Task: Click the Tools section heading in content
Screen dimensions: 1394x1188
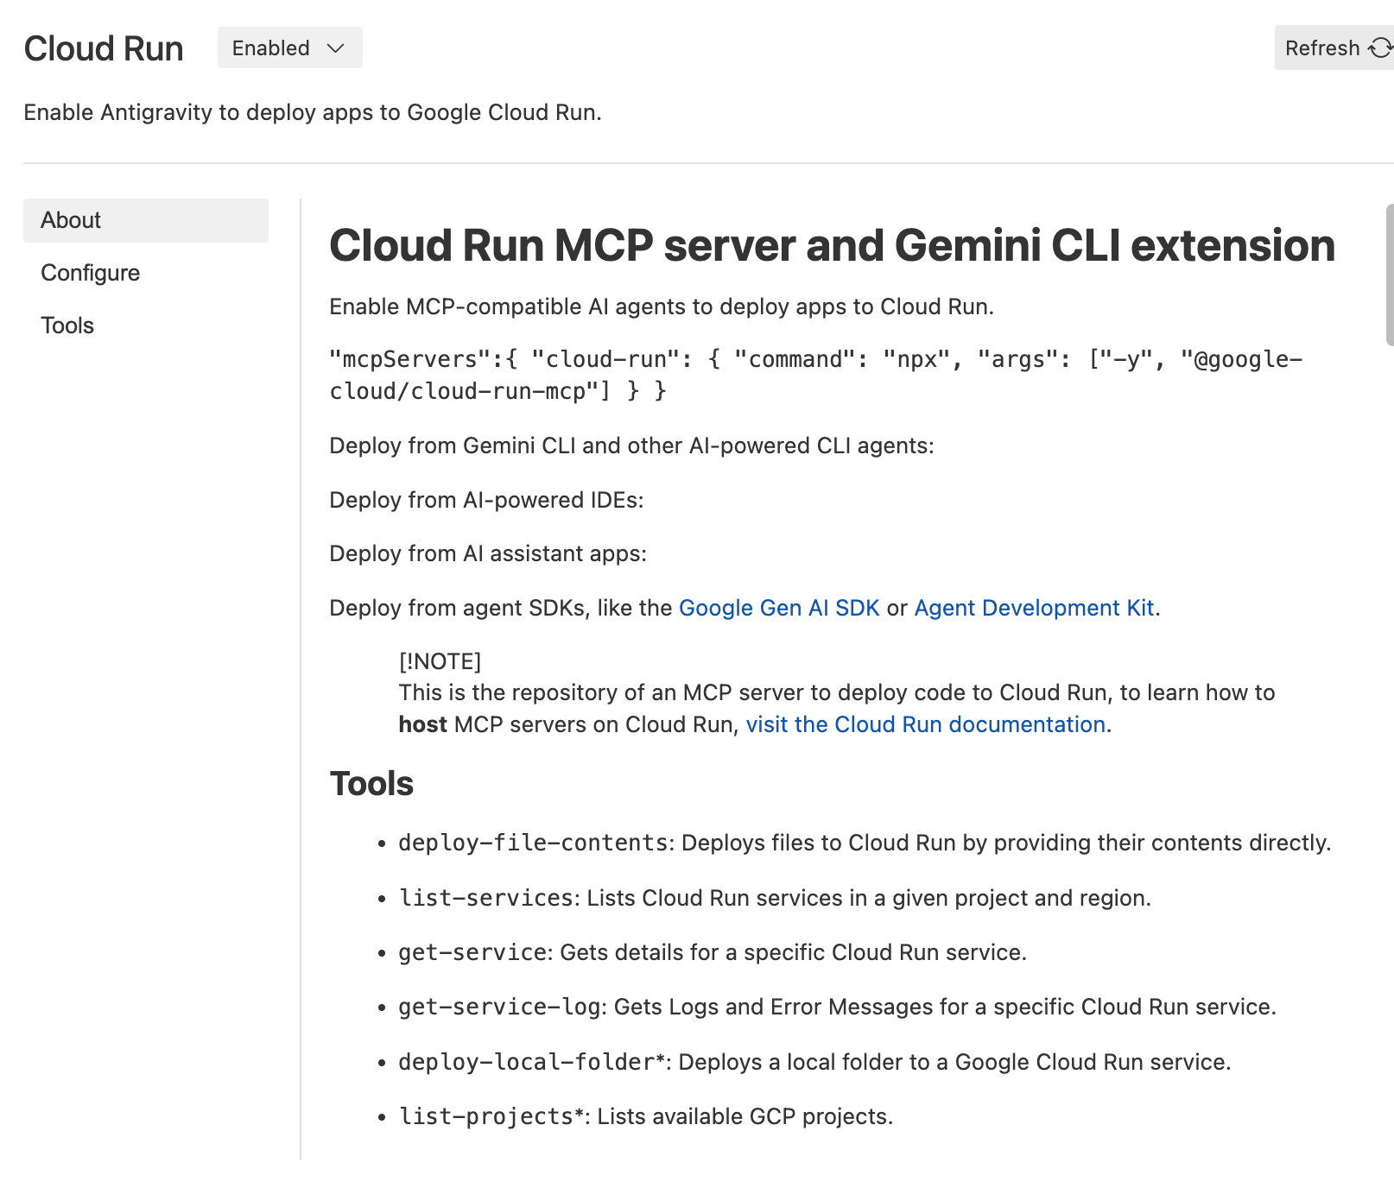Action: click(x=371, y=784)
